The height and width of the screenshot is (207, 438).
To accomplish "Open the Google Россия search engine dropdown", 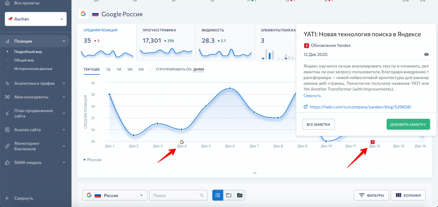I will [x=115, y=195].
